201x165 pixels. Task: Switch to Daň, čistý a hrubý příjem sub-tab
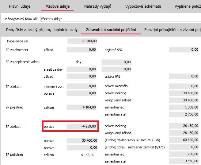click(x=41, y=30)
